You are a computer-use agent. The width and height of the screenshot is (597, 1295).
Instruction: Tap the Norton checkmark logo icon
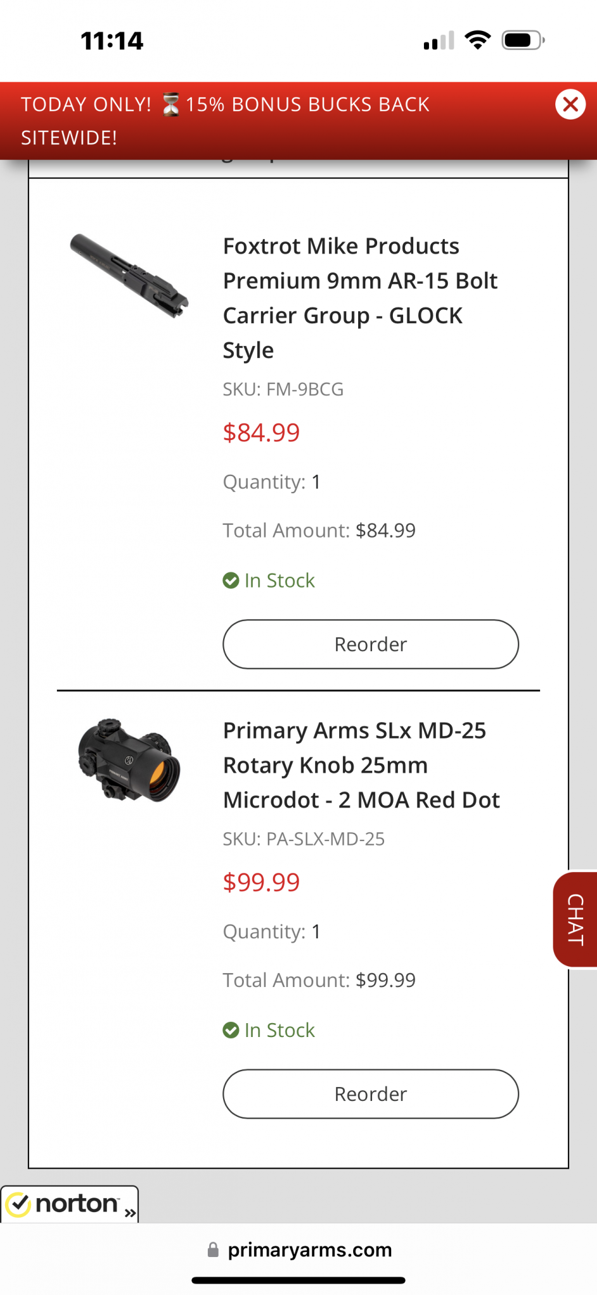tap(19, 1205)
